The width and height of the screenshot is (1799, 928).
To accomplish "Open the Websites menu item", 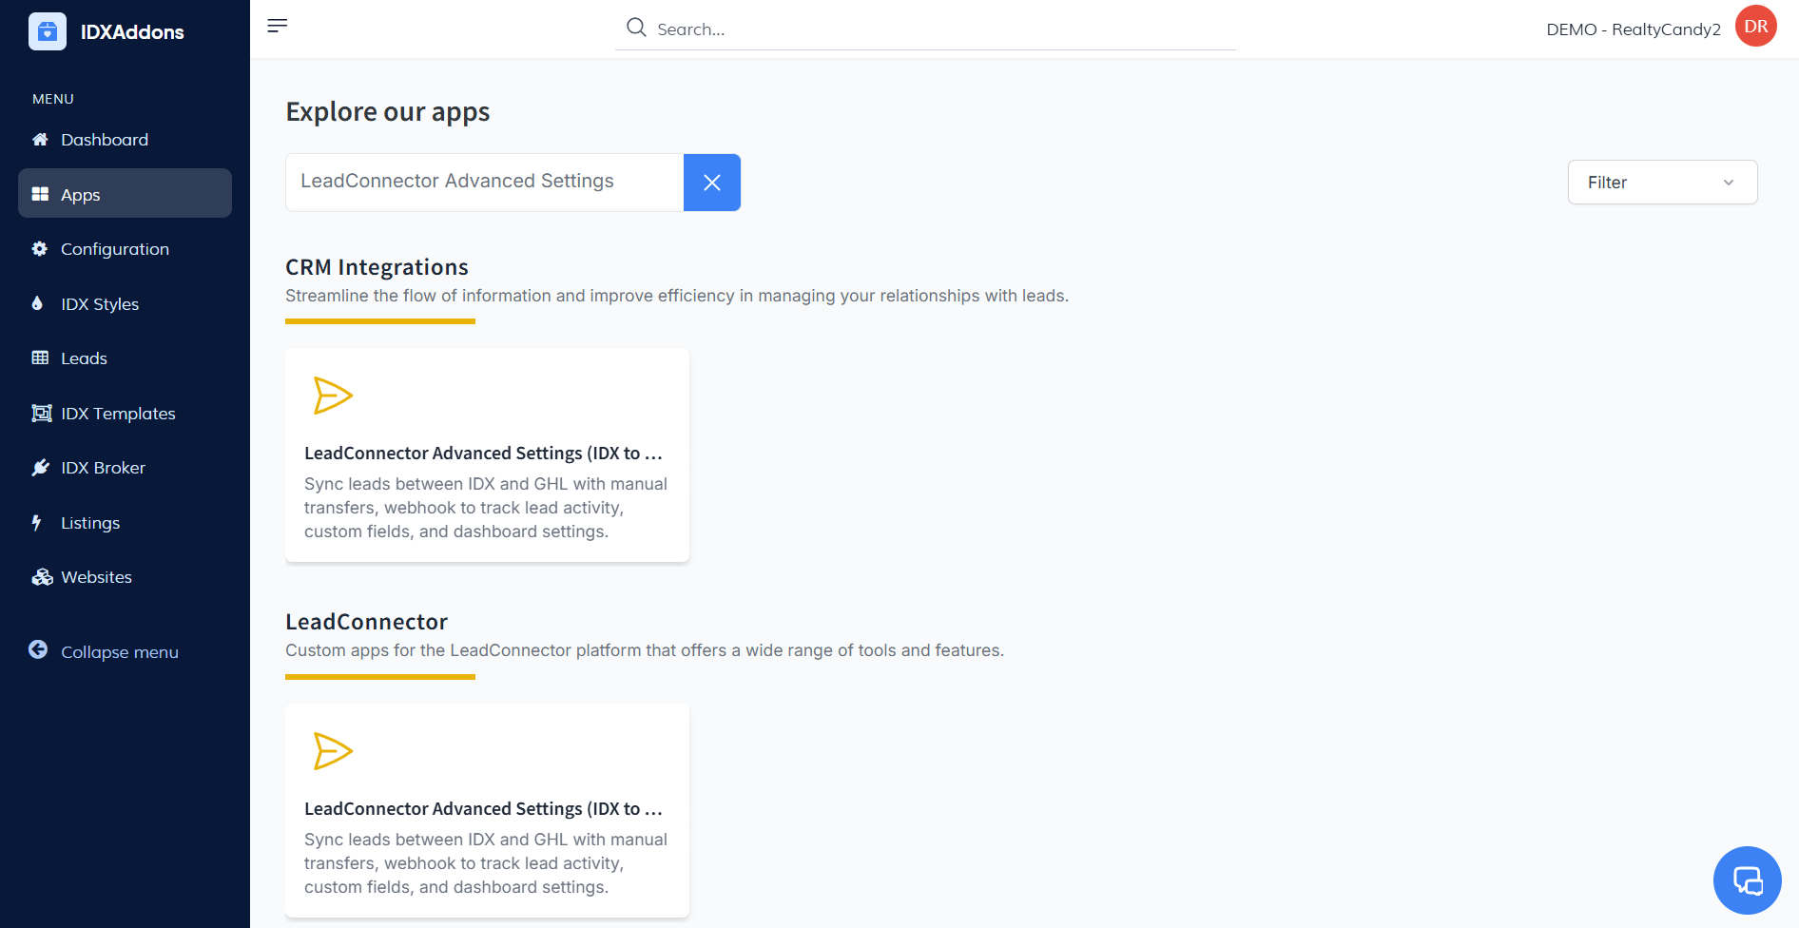I will click(96, 577).
